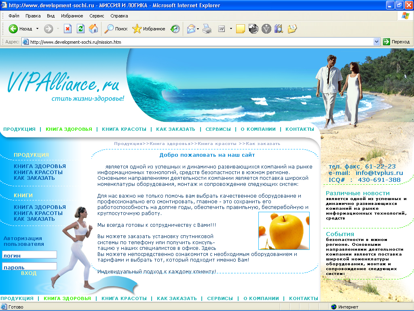Click the VIPAlliance.ru logo

point(63,82)
